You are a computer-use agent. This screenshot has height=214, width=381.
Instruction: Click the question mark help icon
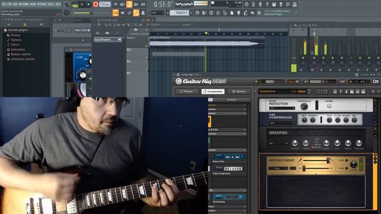pos(267,4)
